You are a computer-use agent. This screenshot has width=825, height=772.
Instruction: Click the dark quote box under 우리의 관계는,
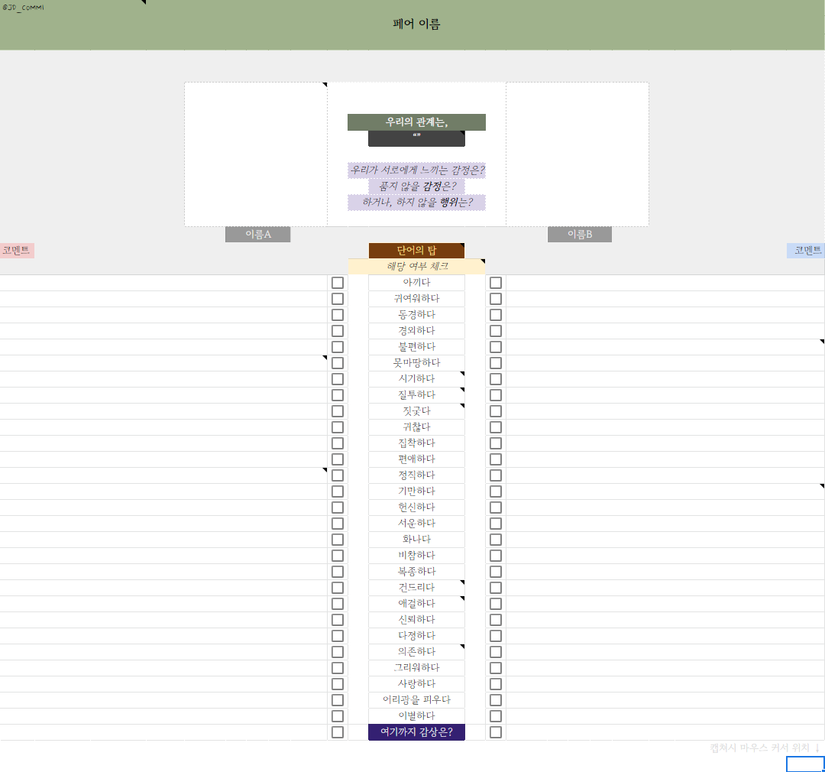[416, 138]
